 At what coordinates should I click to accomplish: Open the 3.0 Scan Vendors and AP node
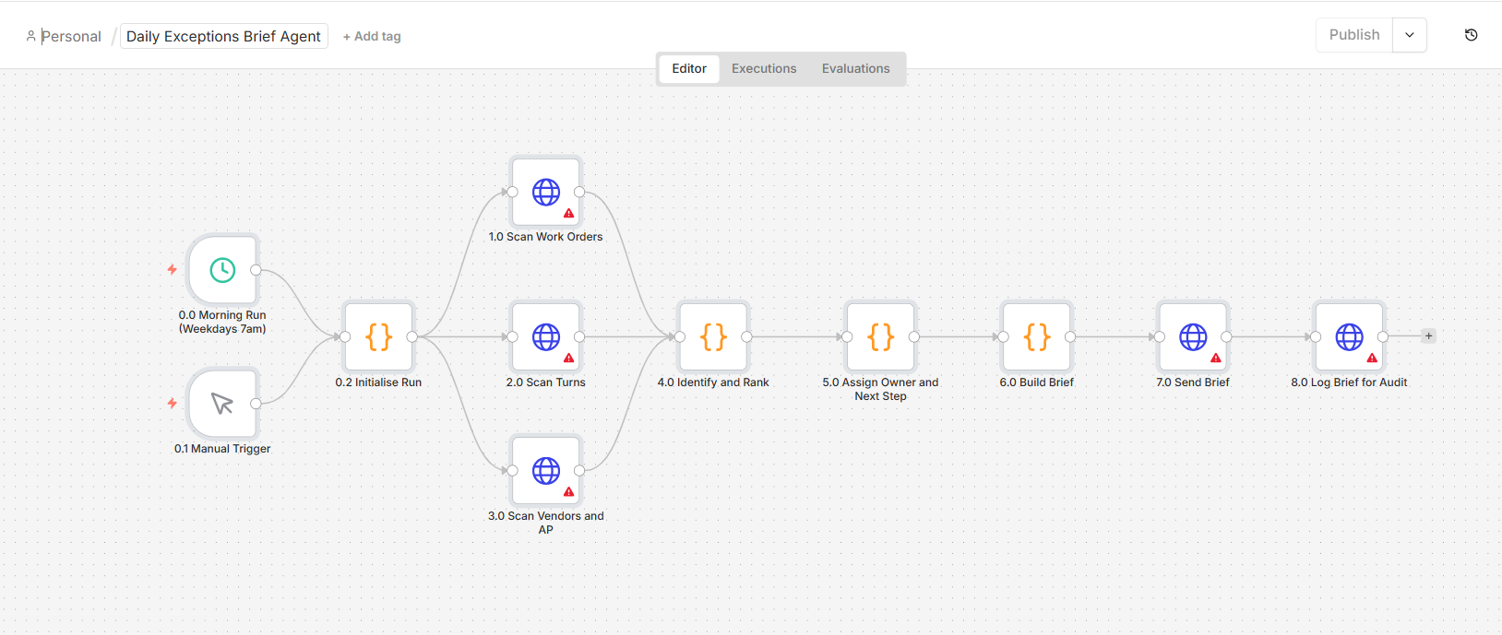[546, 471]
